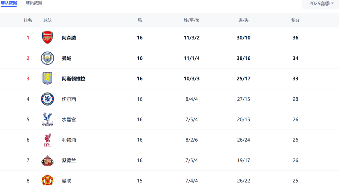Open the 阿森纳 team link
The height and width of the screenshot is (185, 339).
69,38
